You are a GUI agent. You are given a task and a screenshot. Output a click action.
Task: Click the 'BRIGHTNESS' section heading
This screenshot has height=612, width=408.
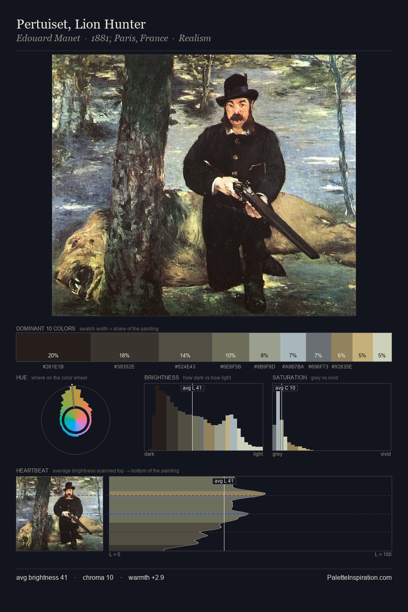[162, 377]
